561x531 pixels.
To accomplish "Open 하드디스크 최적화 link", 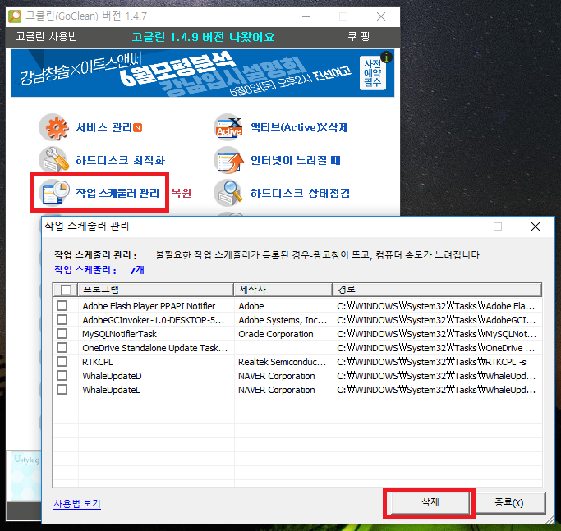I will point(120,160).
